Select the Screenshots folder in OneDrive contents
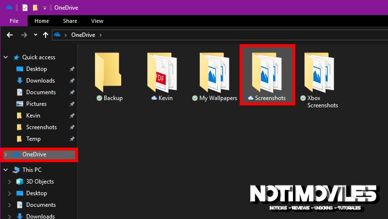Viewport: 388px width, 219px height. 267,75
